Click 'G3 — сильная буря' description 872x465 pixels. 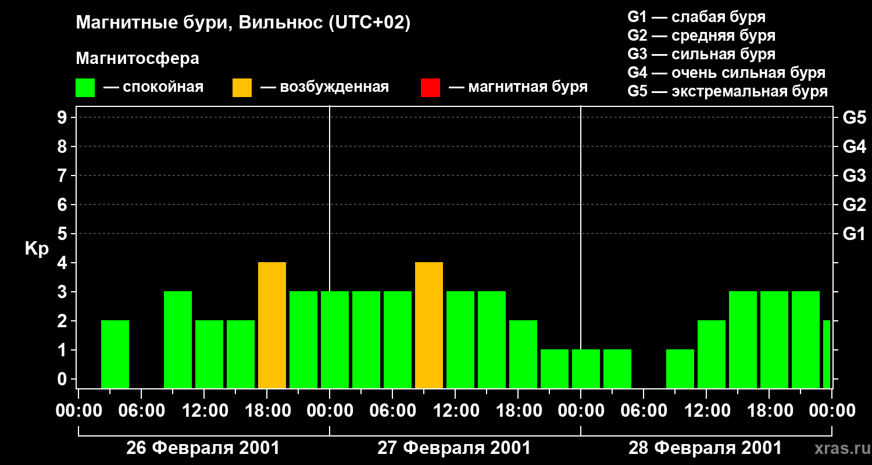point(701,54)
